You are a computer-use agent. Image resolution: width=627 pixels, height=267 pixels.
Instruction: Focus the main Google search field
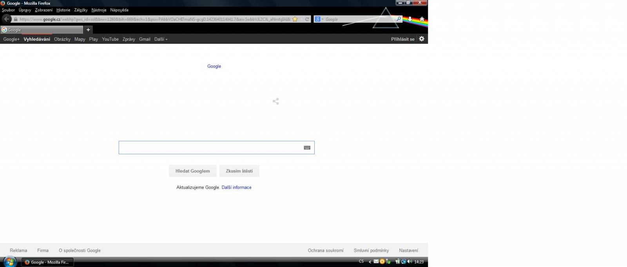216,148
